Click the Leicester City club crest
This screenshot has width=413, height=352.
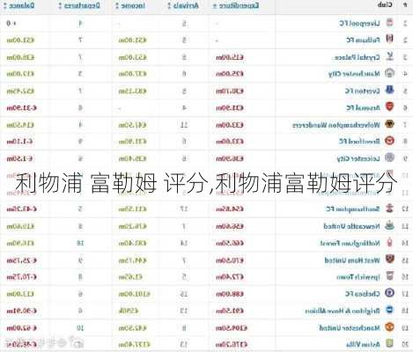(x=389, y=158)
